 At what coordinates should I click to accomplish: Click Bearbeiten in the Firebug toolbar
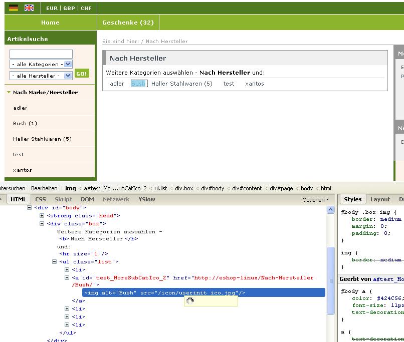pyautogui.click(x=44, y=188)
